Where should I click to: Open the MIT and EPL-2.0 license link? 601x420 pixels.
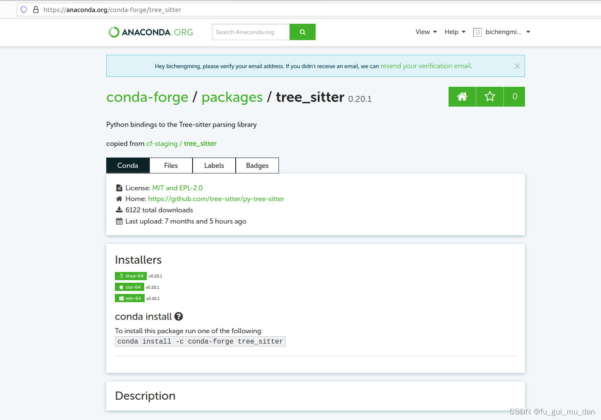[x=177, y=188]
